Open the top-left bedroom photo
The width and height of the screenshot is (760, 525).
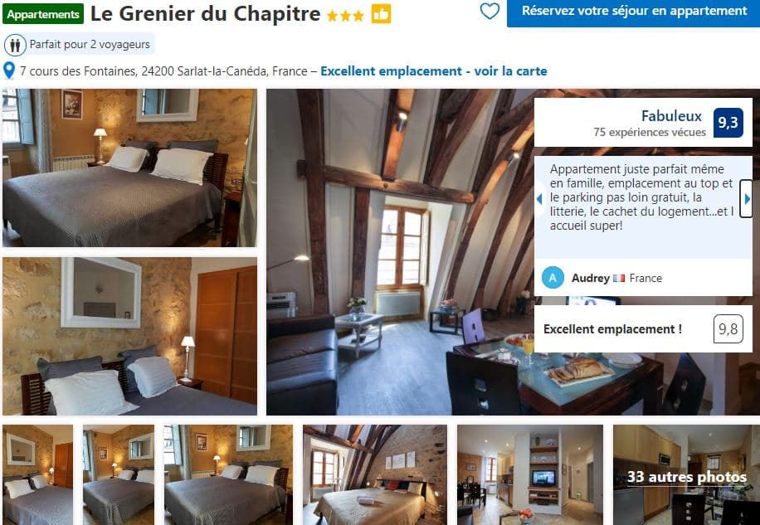click(x=130, y=168)
